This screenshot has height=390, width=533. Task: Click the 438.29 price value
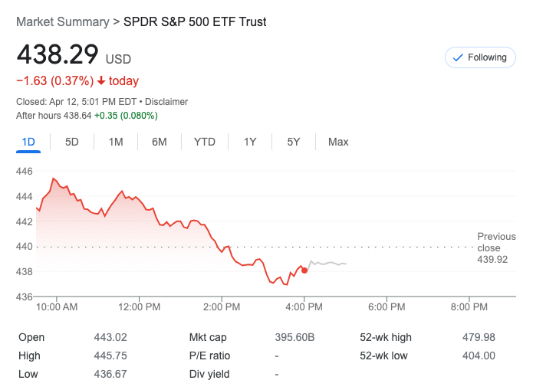[58, 55]
